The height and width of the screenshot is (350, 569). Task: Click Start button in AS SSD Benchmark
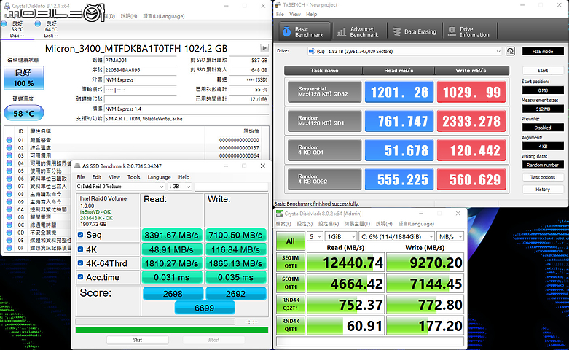[x=138, y=340]
